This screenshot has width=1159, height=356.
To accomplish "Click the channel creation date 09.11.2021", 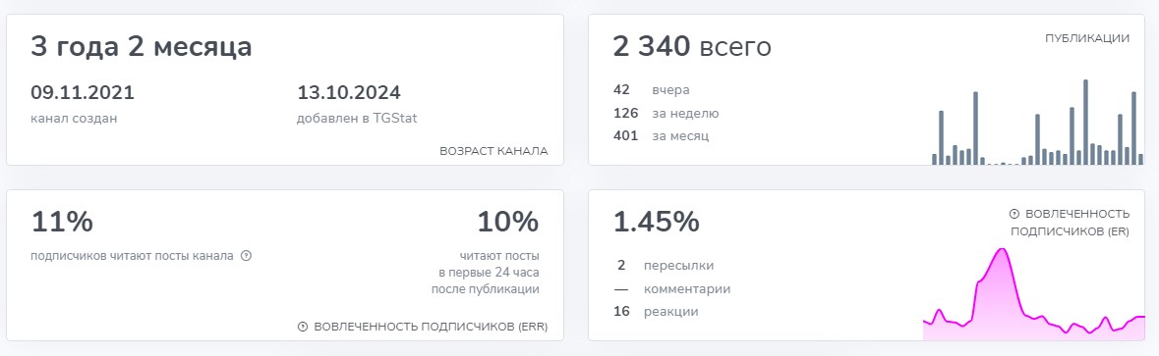I will 82,93.
